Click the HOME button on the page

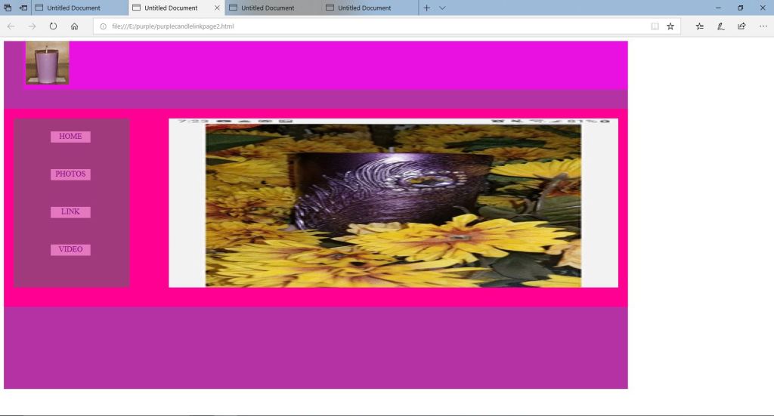[70, 137]
